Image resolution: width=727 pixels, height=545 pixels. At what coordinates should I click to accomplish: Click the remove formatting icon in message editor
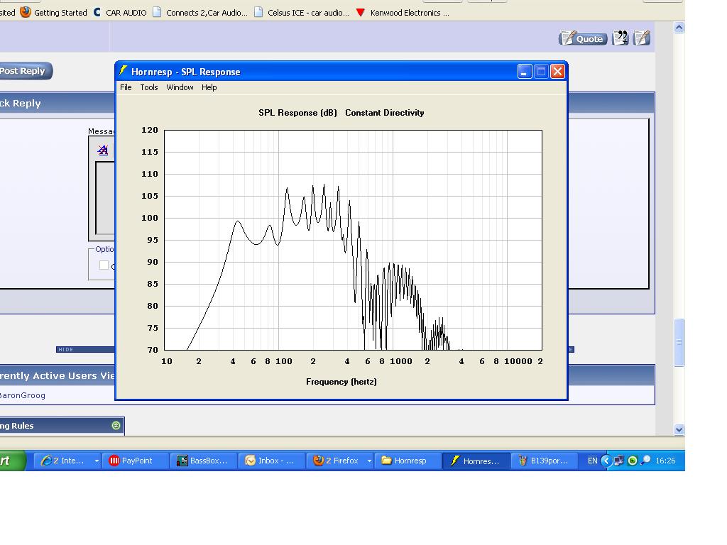103,150
